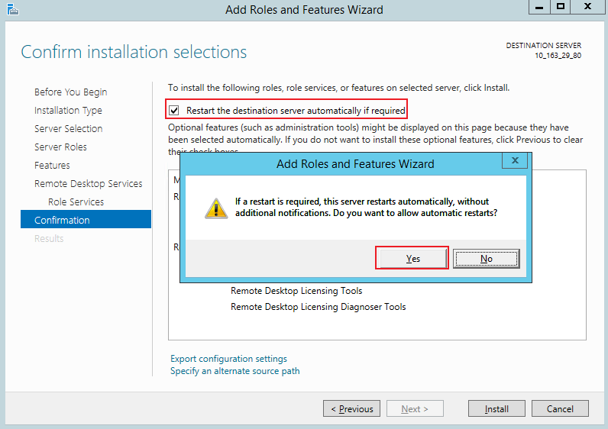Click No to decline automatic restarts
608x429 pixels.
coord(486,259)
